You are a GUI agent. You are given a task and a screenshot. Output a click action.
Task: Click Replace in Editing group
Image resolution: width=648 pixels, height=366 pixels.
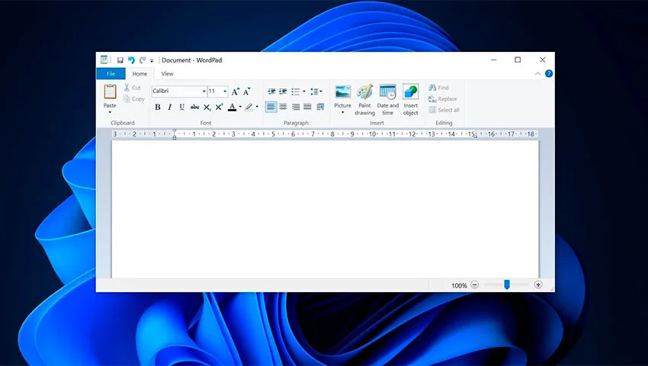443,99
